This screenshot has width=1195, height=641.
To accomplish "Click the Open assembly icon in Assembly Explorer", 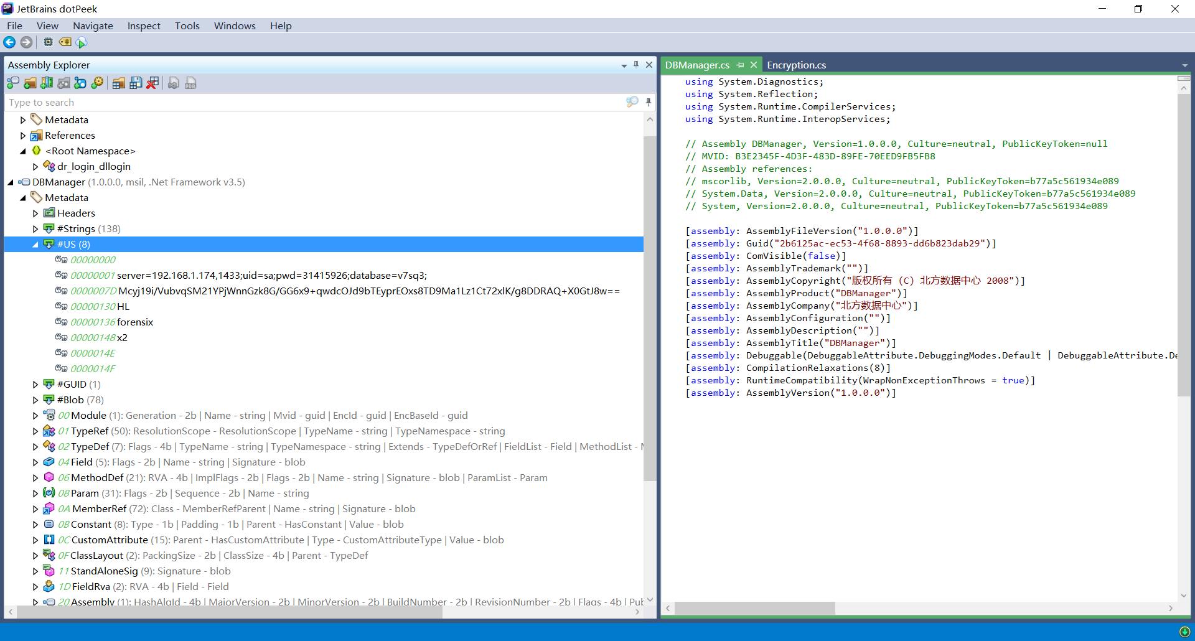I will [x=12, y=83].
